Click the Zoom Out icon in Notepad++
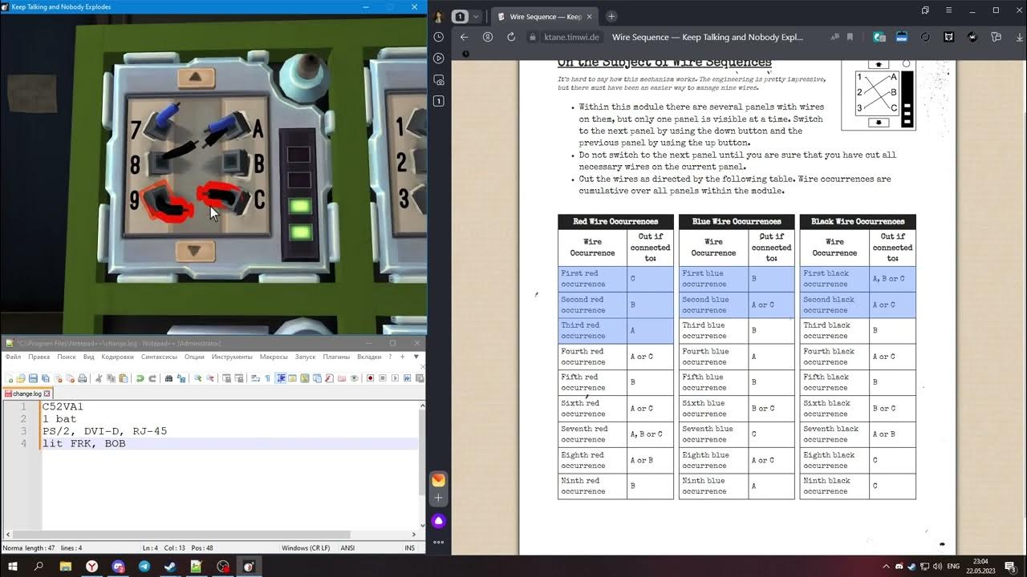The image size is (1027, 577). [x=210, y=378]
